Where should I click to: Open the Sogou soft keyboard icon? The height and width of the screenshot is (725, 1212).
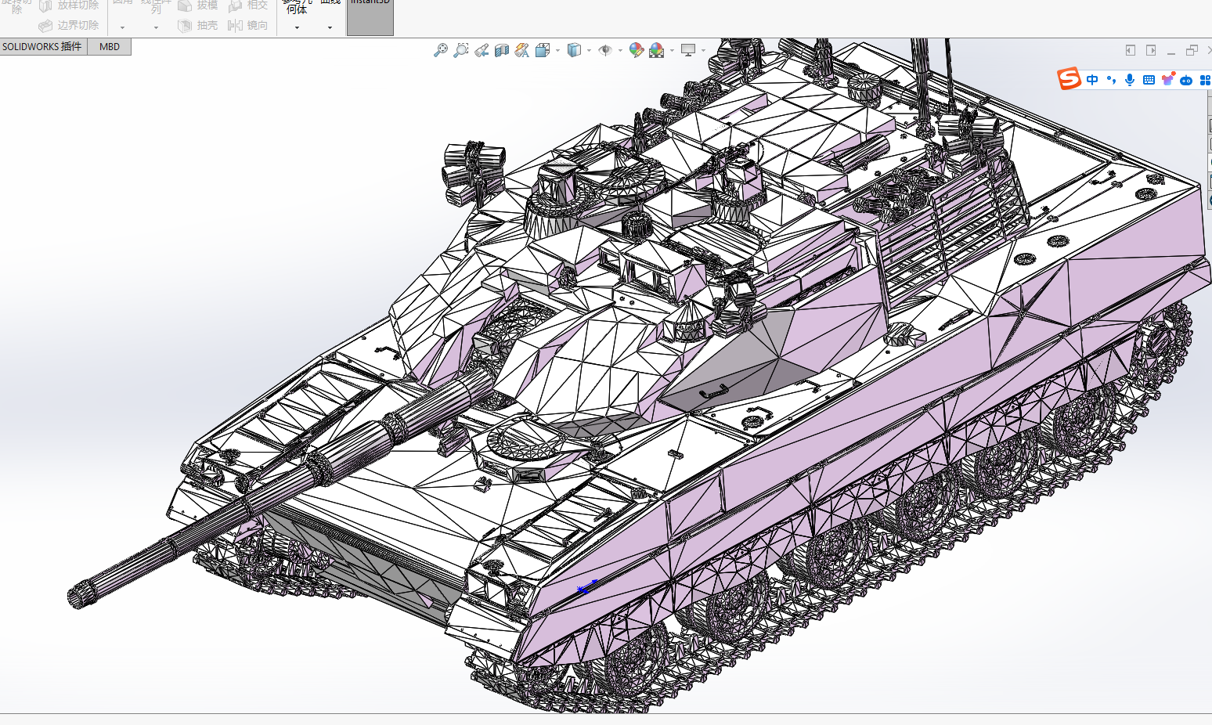tap(1149, 80)
